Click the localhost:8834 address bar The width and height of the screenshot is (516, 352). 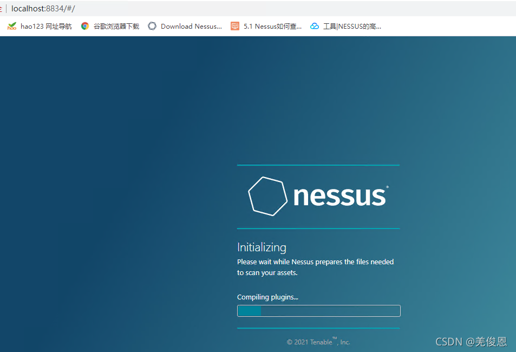[x=43, y=9]
